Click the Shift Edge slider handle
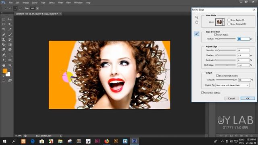 (227, 65)
